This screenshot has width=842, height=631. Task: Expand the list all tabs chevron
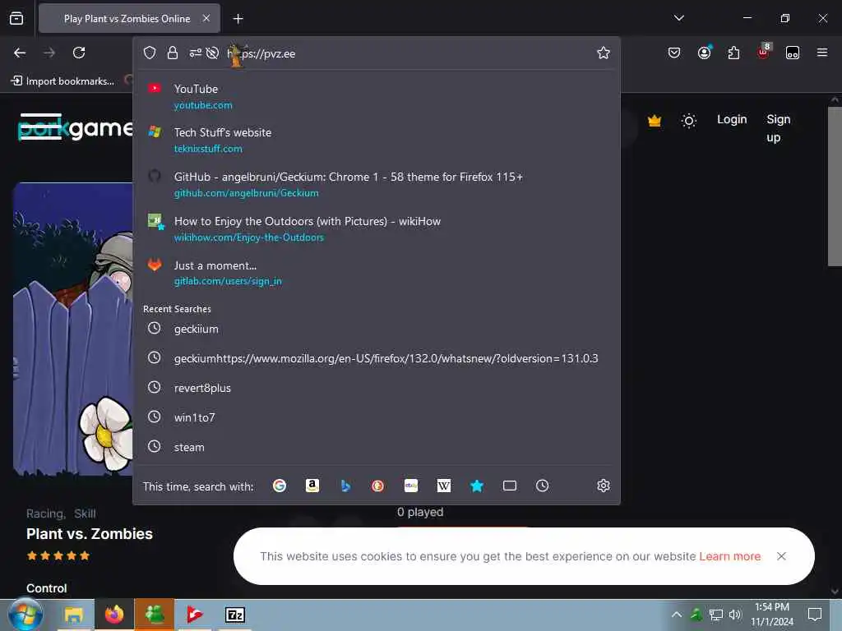coord(679,18)
